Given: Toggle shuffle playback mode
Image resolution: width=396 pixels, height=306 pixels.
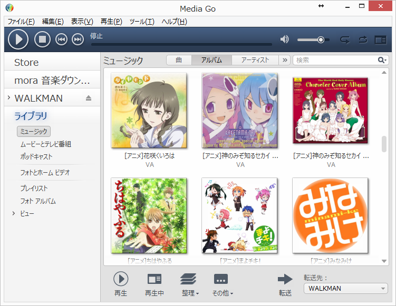Looking at the screenshot, I should [x=345, y=40].
